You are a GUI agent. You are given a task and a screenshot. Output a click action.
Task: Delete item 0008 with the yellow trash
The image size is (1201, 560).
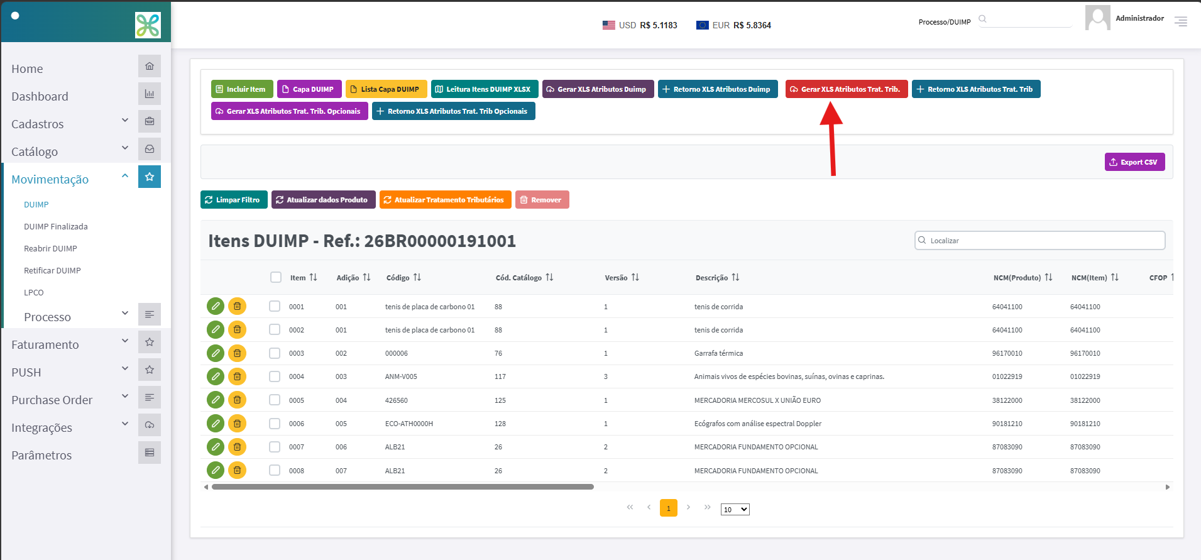237,470
